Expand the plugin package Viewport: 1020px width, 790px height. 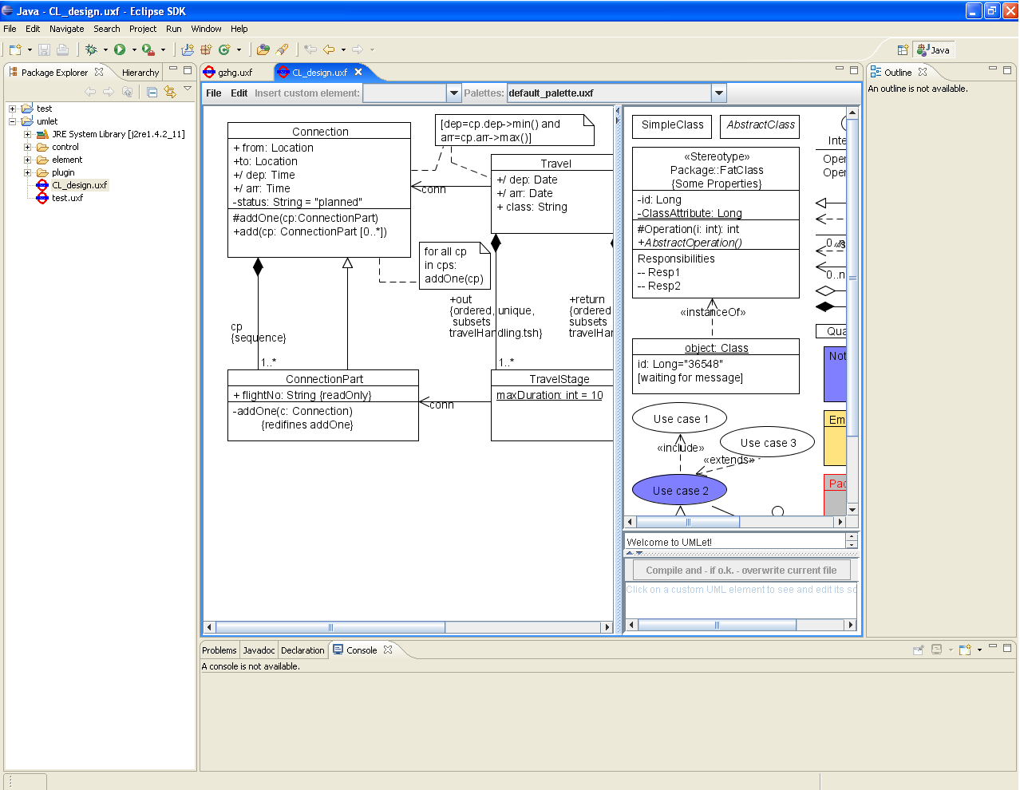(x=27, y=172)
